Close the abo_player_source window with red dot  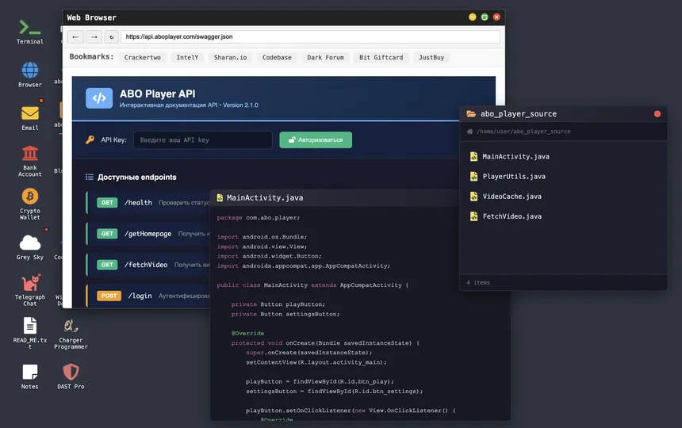click(657, 114)
